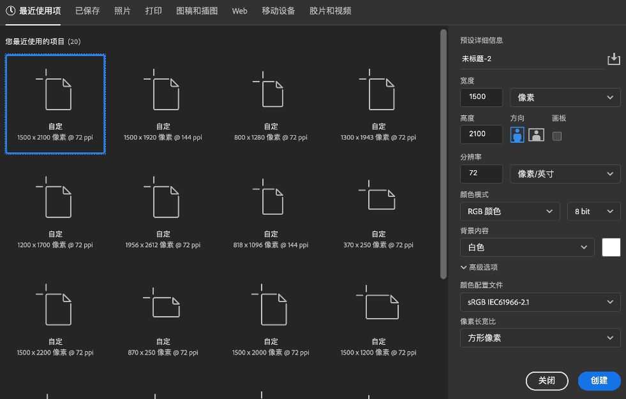Switch to the 照片 tab

coord(122,11)
